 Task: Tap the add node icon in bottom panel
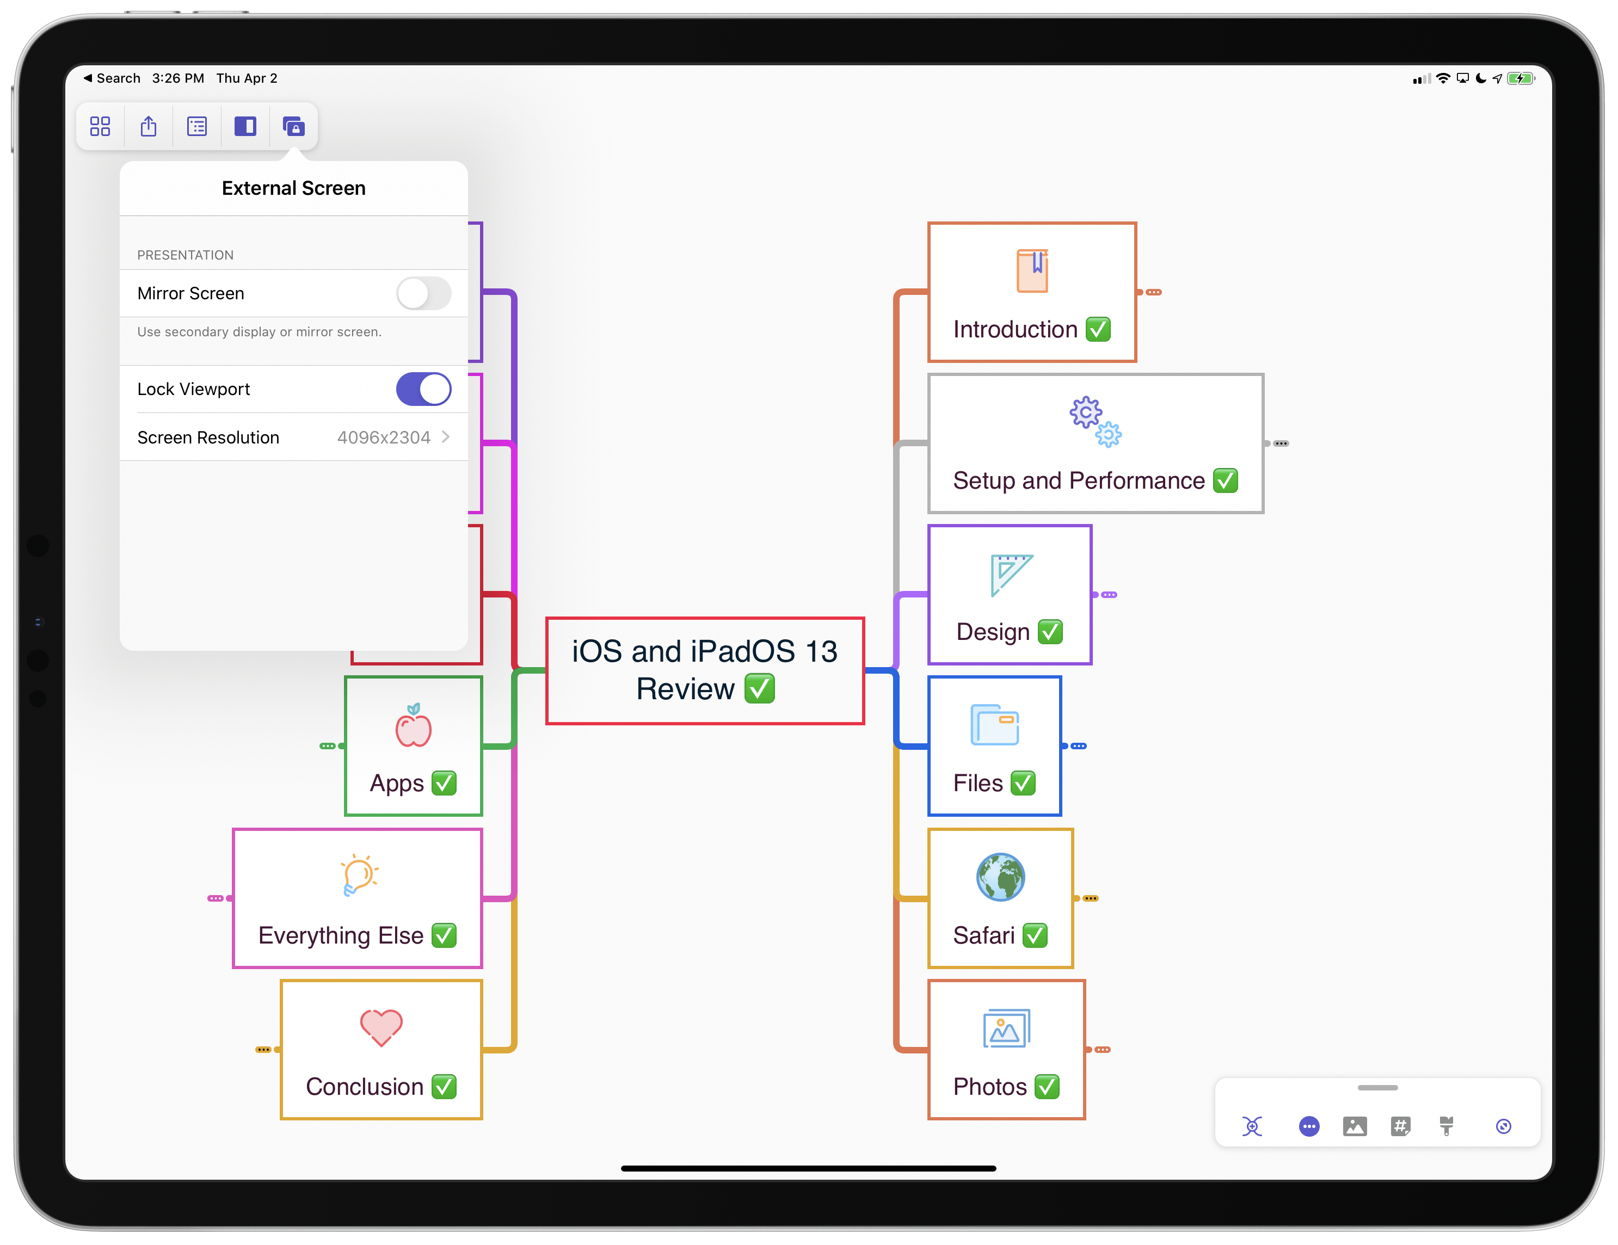1252,1126
